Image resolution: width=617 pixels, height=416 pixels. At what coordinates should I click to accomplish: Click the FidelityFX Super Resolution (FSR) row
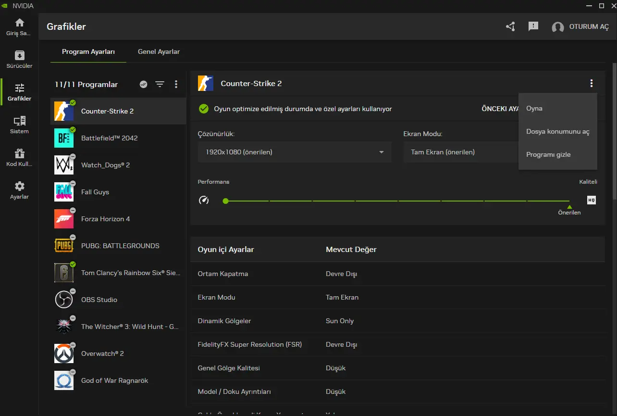tap(397, 344)
